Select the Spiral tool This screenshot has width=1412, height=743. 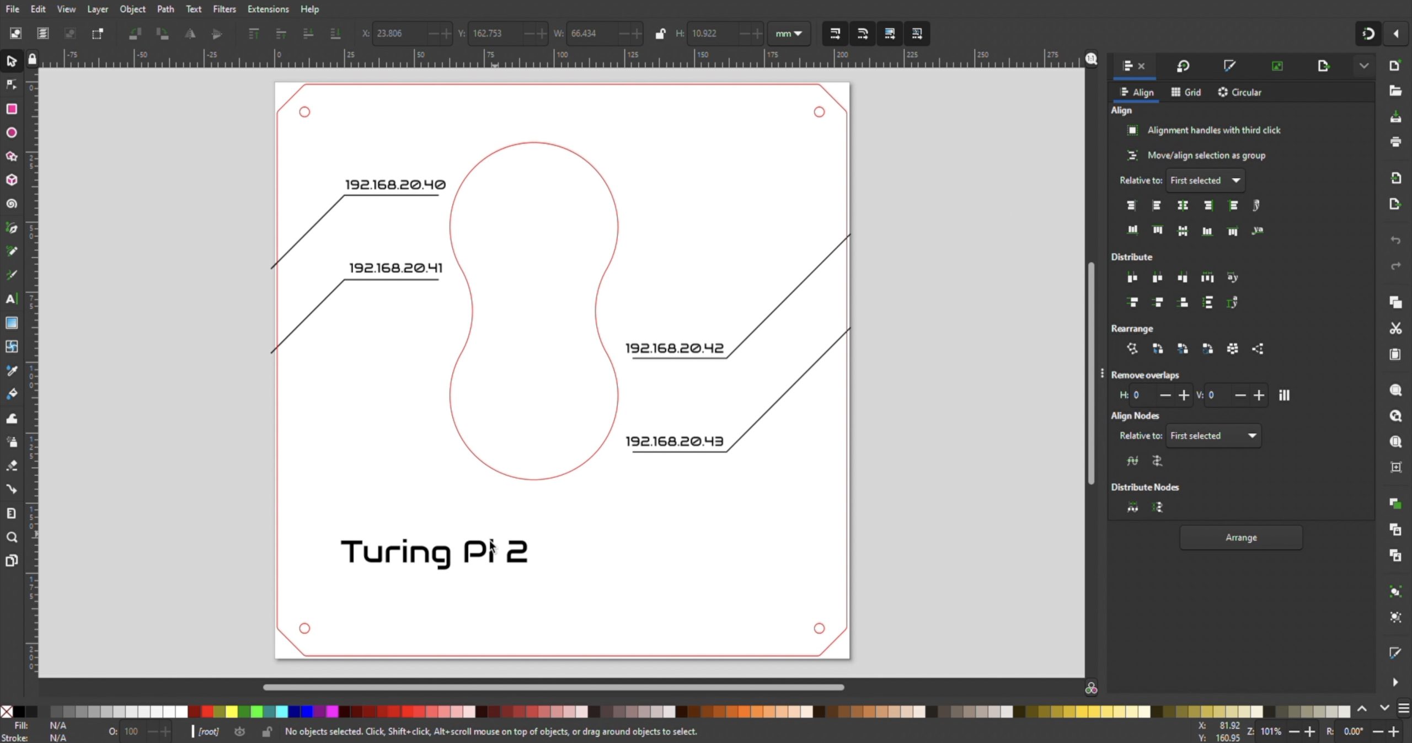pos(12,204)
